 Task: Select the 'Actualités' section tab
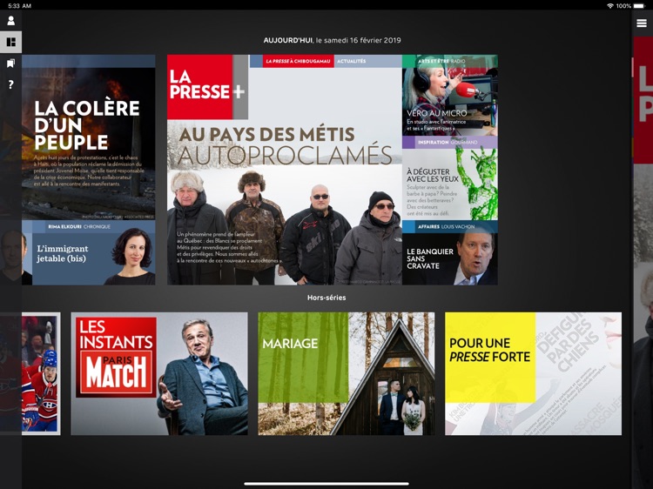coord(352,61)
